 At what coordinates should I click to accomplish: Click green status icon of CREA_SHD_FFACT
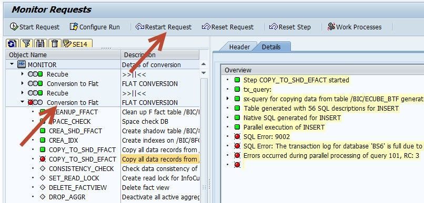(43, 131)
